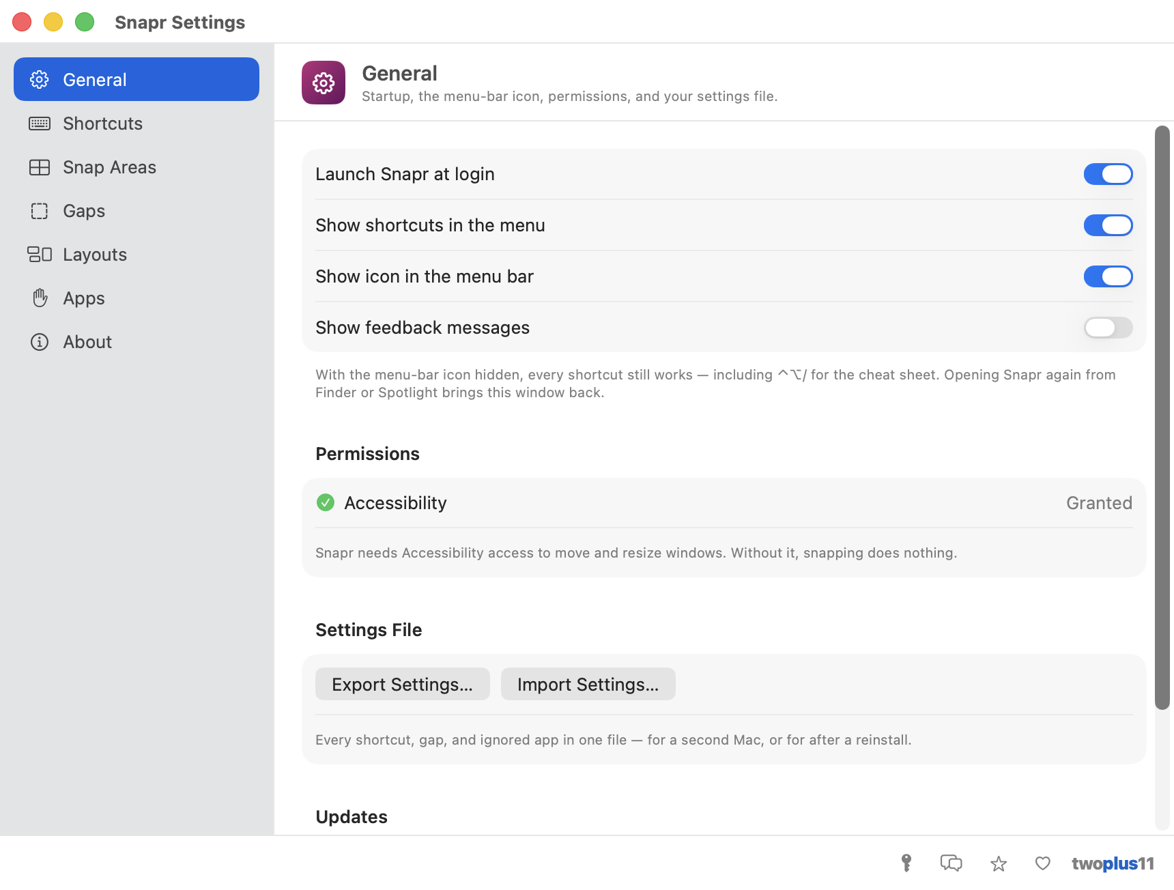Image resolution: width=1174 pixels, height=890 pixels.
Task: Click Import Settings… button
Action: tap(588, 684)
